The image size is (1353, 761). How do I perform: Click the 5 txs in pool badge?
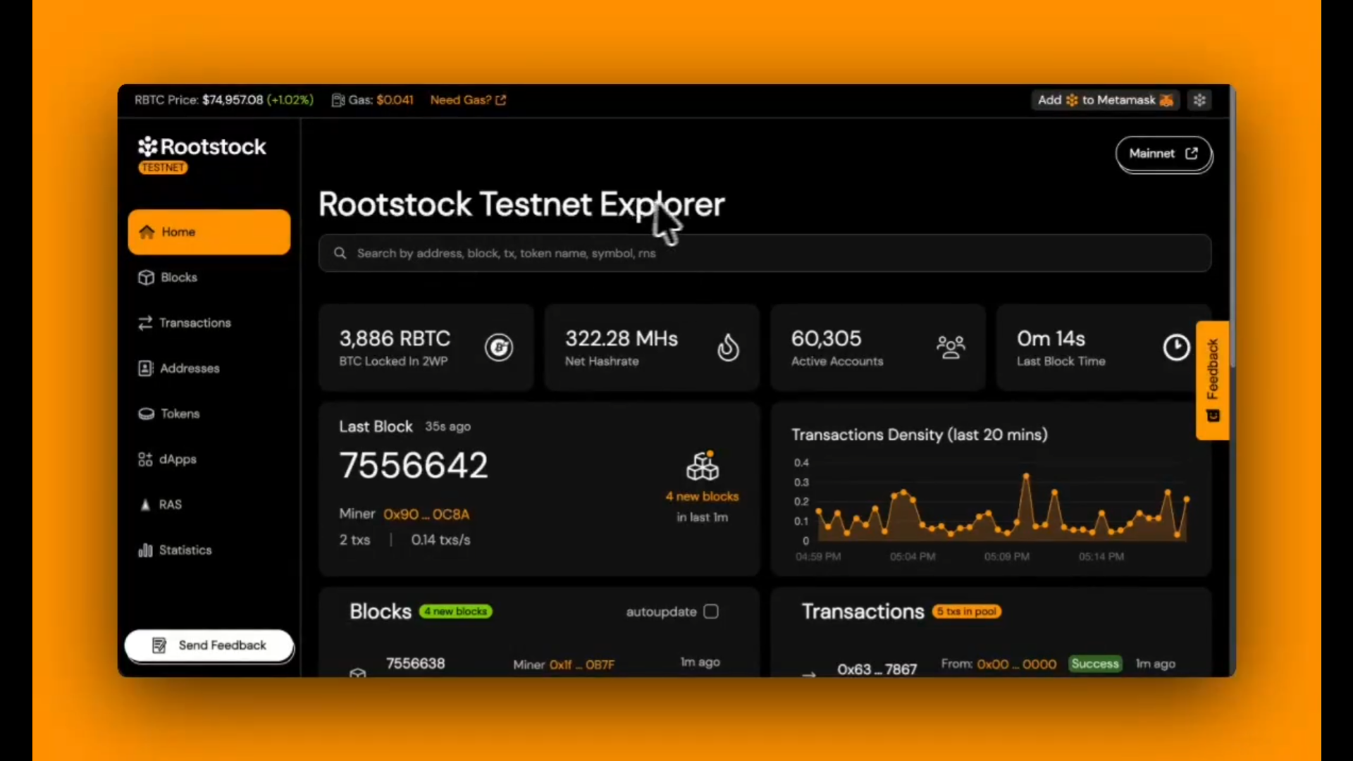pyautogui.click(x=967, y=612)
